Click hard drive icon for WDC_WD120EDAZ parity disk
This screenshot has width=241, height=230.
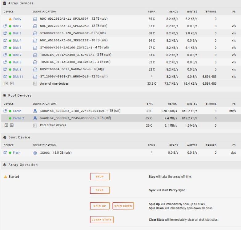(35, 19)
